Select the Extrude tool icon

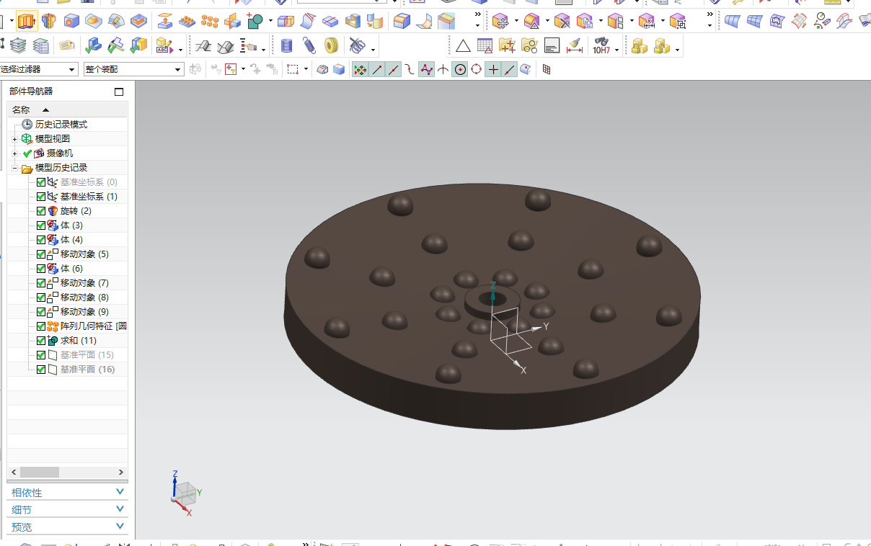tap(26, 20)
